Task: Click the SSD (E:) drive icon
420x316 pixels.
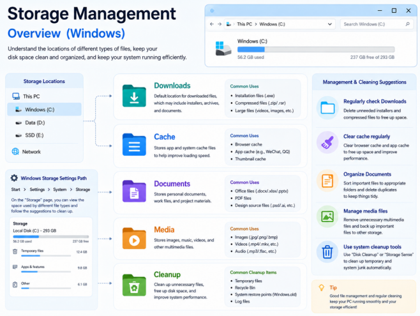Action: (x=19, y=135)
